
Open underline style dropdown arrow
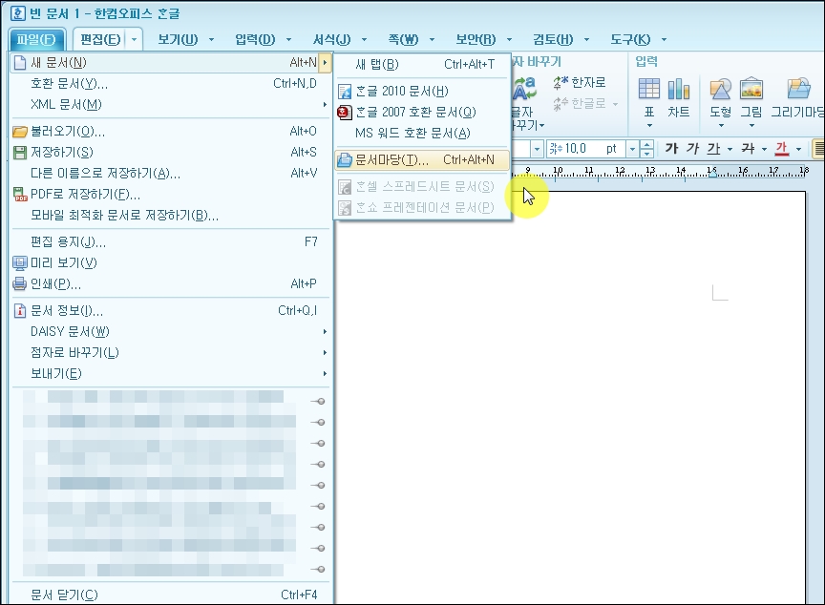pos(730,149)
